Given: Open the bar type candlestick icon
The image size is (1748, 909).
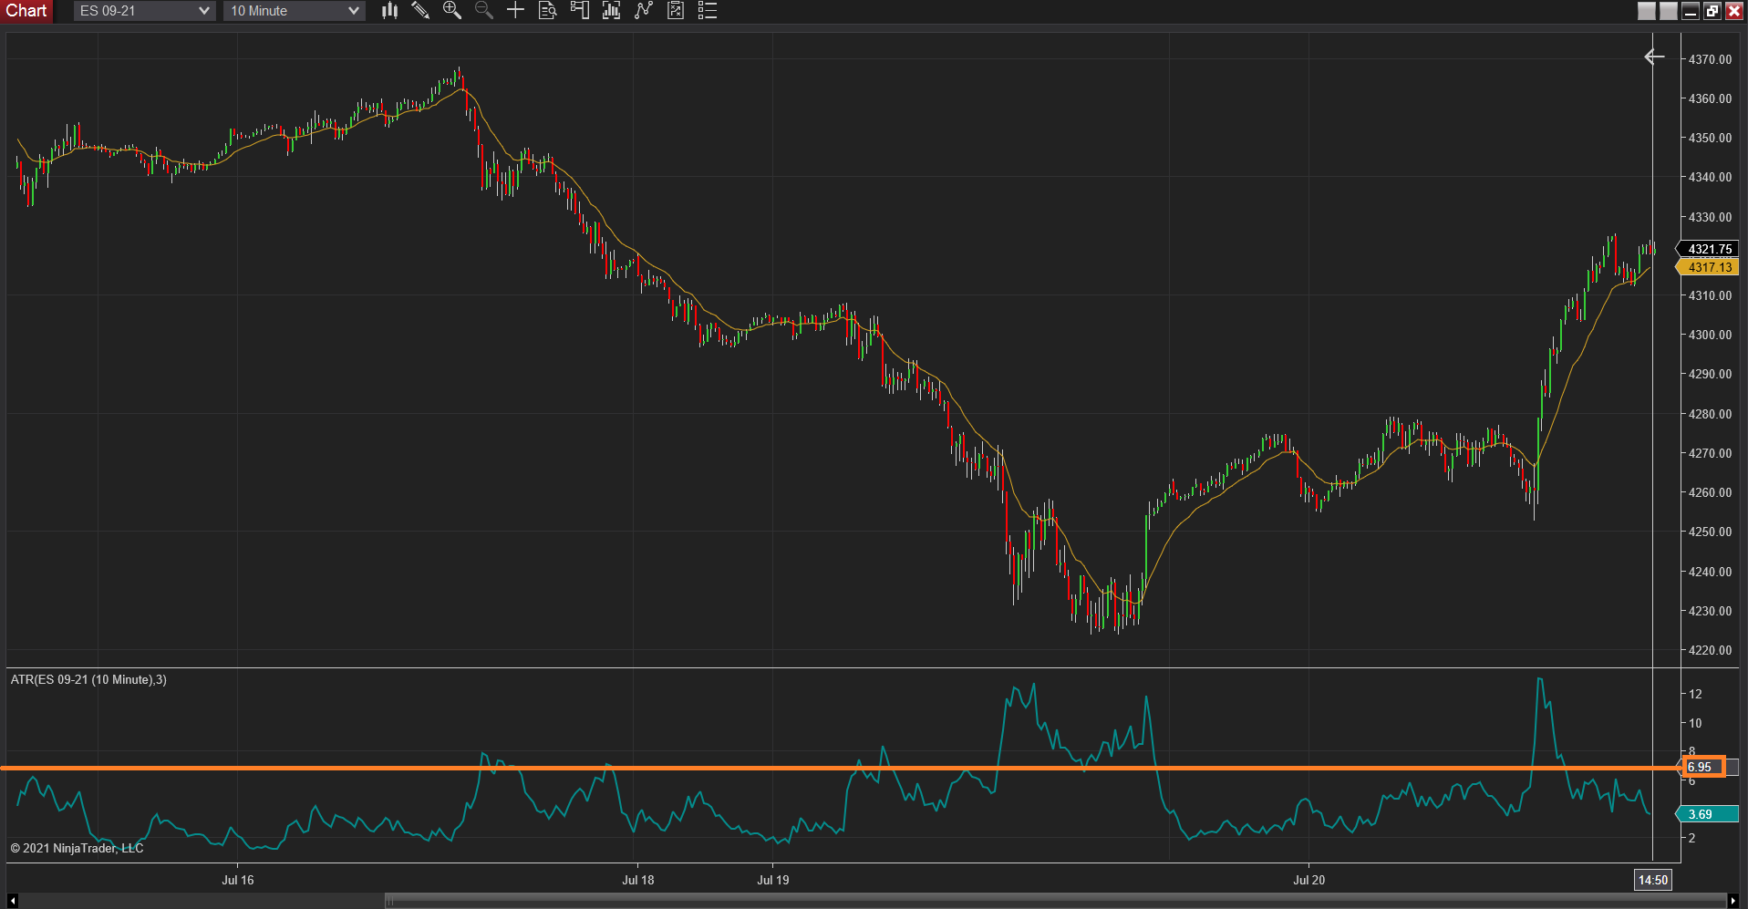Looking at the screenshot, I should (390, 11).
